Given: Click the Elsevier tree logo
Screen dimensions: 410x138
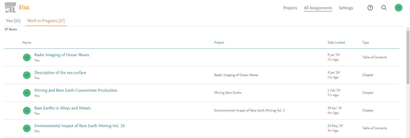Looking at the screenshot, I should [x=11, y=7].
